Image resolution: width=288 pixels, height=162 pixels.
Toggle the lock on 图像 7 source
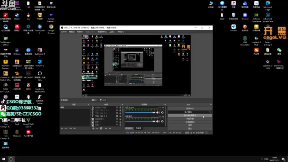[x=121, y=122]
